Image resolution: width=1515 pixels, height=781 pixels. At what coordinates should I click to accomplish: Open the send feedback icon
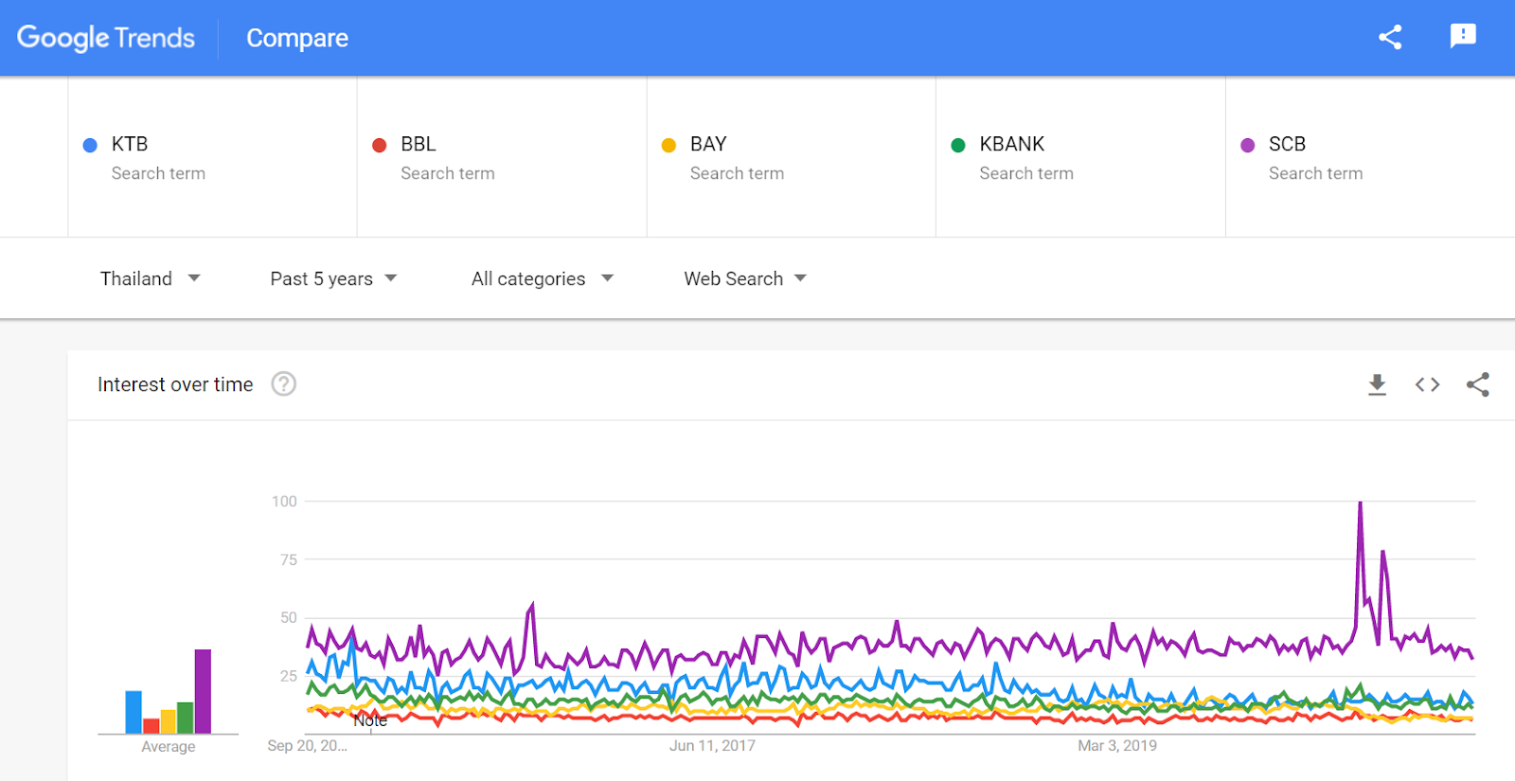[x=1463, y=37]
